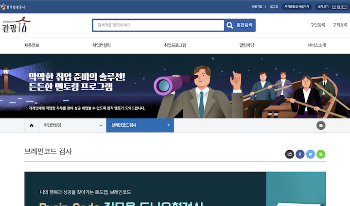350x206 pixels.
Task: Click the 로그인 link
Action: pos(274,7)
